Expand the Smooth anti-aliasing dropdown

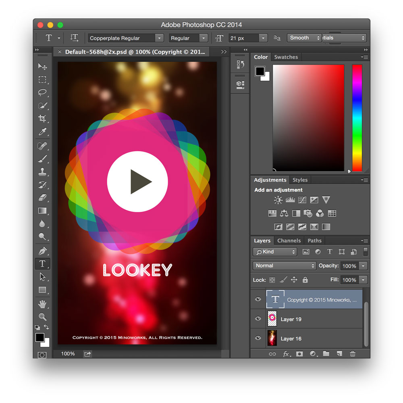(304, 38)
